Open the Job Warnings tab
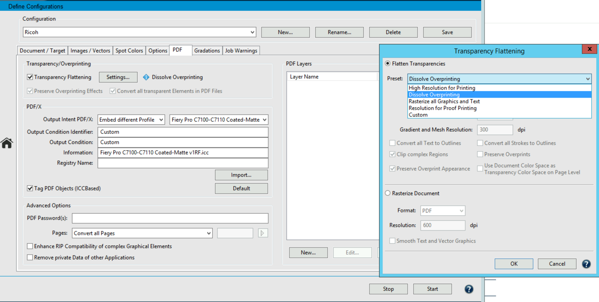This screenshot has height=302, width=599. click(x=241, y=51)
